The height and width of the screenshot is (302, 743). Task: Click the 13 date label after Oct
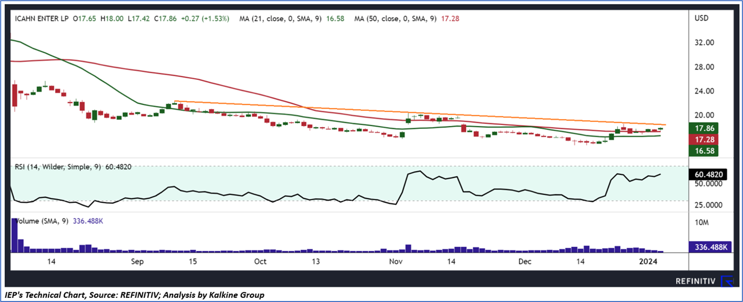pyautogui.click(x=316, y=261)
